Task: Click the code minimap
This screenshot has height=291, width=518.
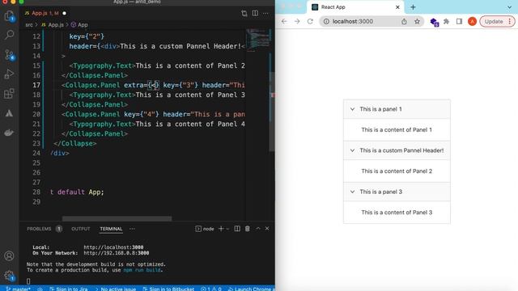Action: click(258, 40)
